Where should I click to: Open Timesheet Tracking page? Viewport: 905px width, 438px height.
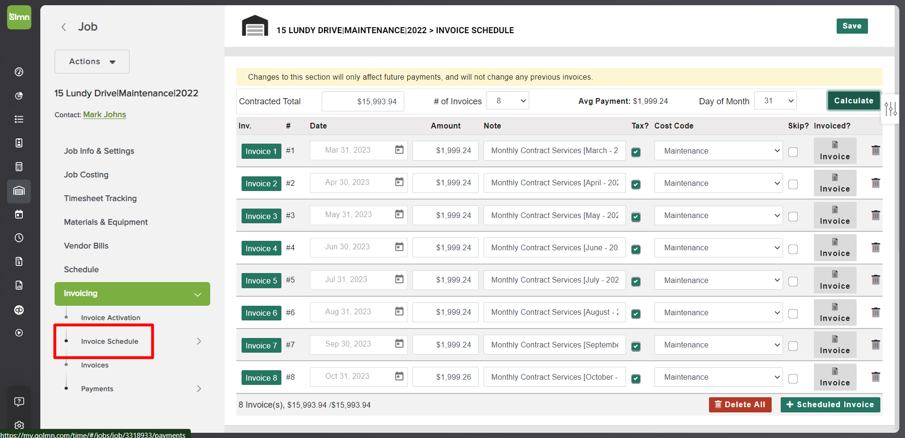(100, 198)
